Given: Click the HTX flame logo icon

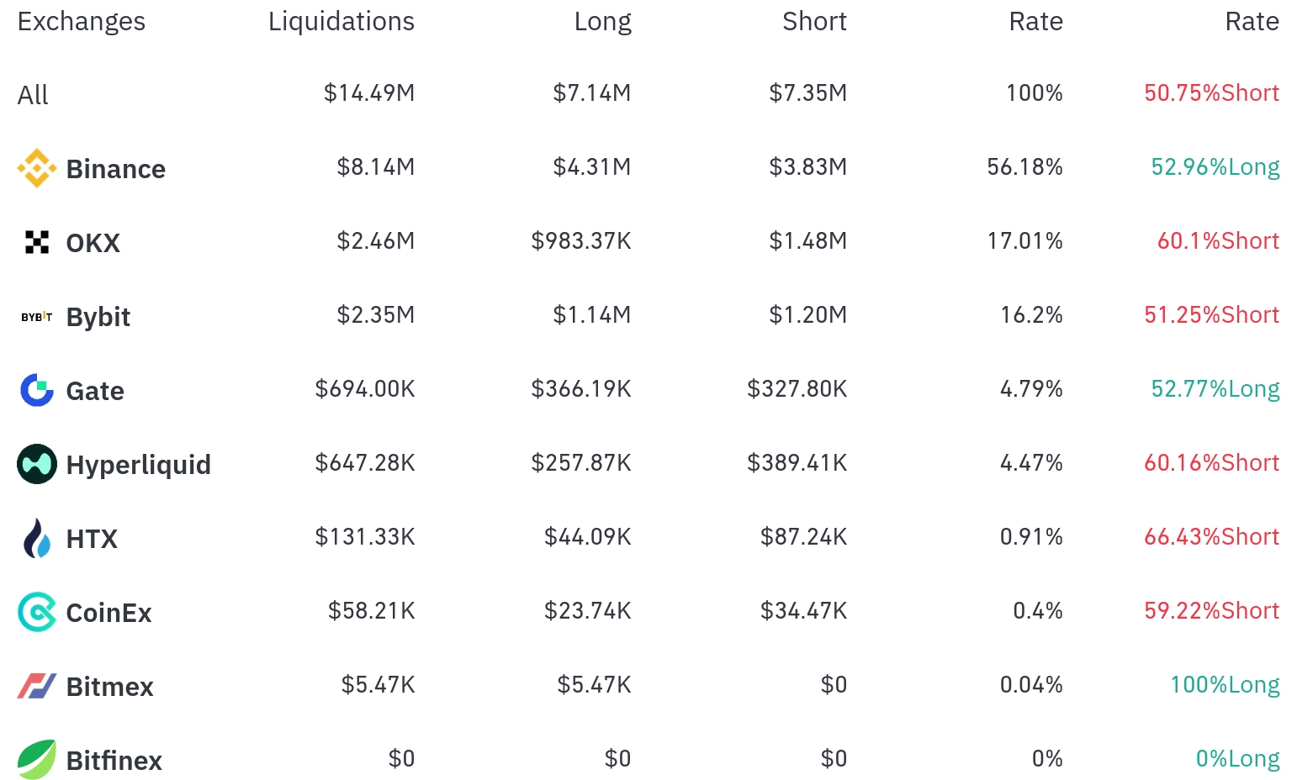Looking at the screenshot, I should pyautogui.click(x=37, y=538).
